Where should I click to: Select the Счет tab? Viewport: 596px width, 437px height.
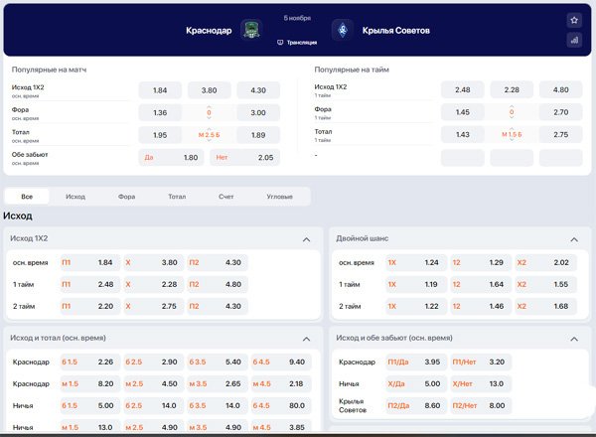tap(225, 197)
